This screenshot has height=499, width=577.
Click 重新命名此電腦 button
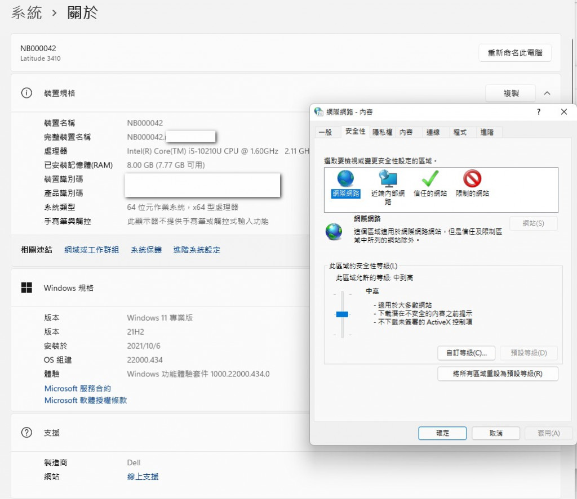click(515, 53)
